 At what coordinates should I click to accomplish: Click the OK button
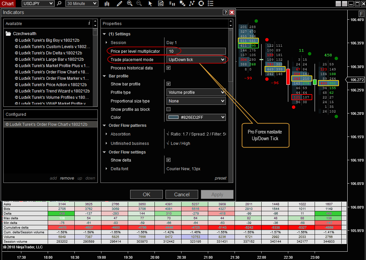point(146,194)
